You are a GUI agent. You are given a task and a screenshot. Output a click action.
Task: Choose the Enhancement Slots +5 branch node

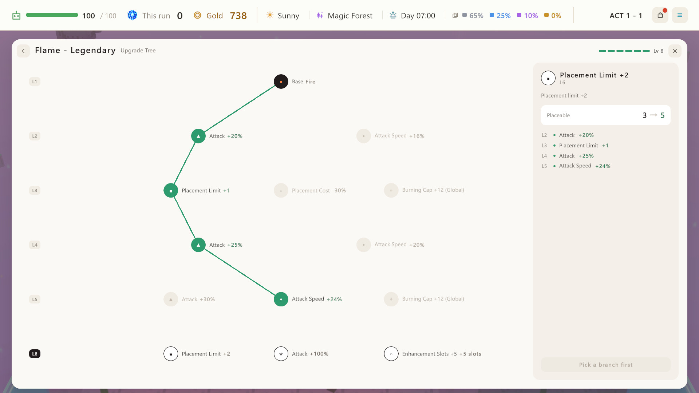[x=391, y=354]
